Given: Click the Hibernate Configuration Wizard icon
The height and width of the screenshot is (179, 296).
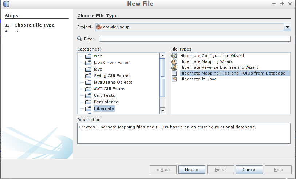Looking at the screenshot, I should pos(174,56).
